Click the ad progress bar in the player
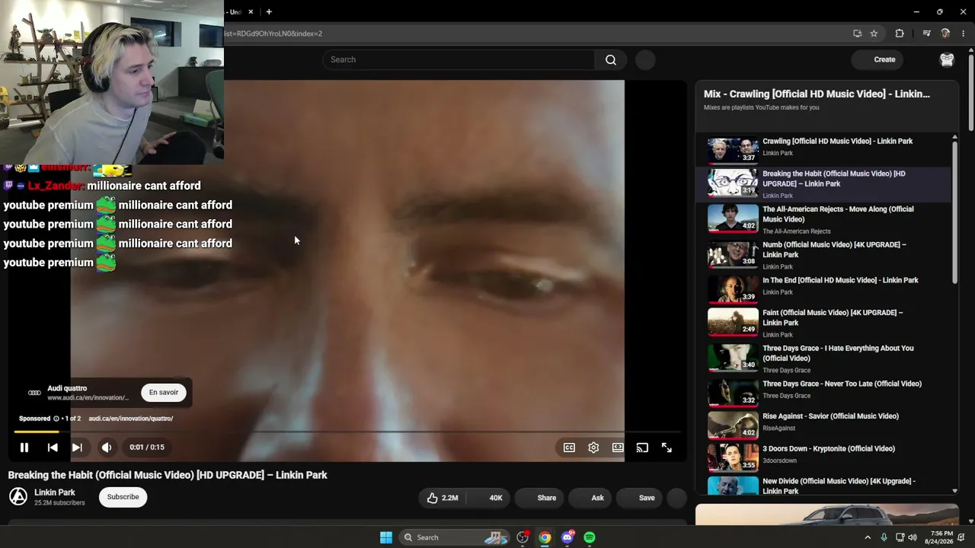The width and height of the screenshot is (975, 548). 347,432
